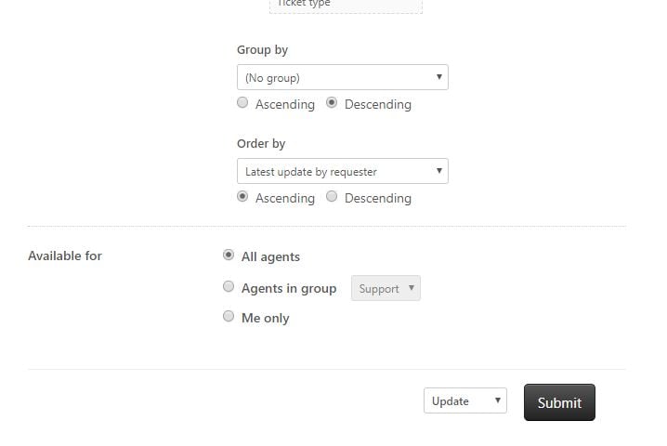This screenshot has height=446, width=667.
Task: Click the Agents in group label text
Action: click(x=289, y=289)
